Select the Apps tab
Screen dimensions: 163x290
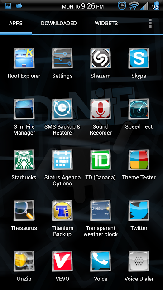pos(16,23)
